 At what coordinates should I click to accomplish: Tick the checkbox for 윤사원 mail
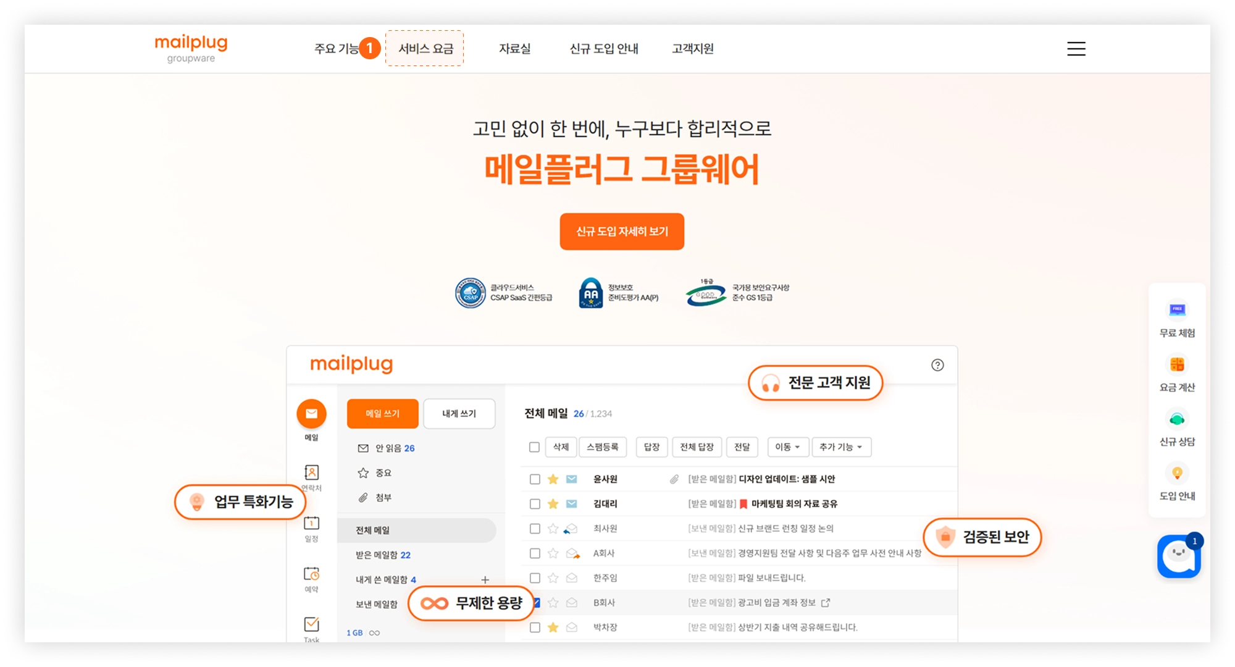(x=535, y=479)
